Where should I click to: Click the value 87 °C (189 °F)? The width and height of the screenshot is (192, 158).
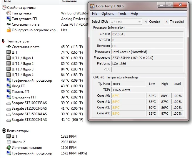pyautogui.click(x=72, y=58)
